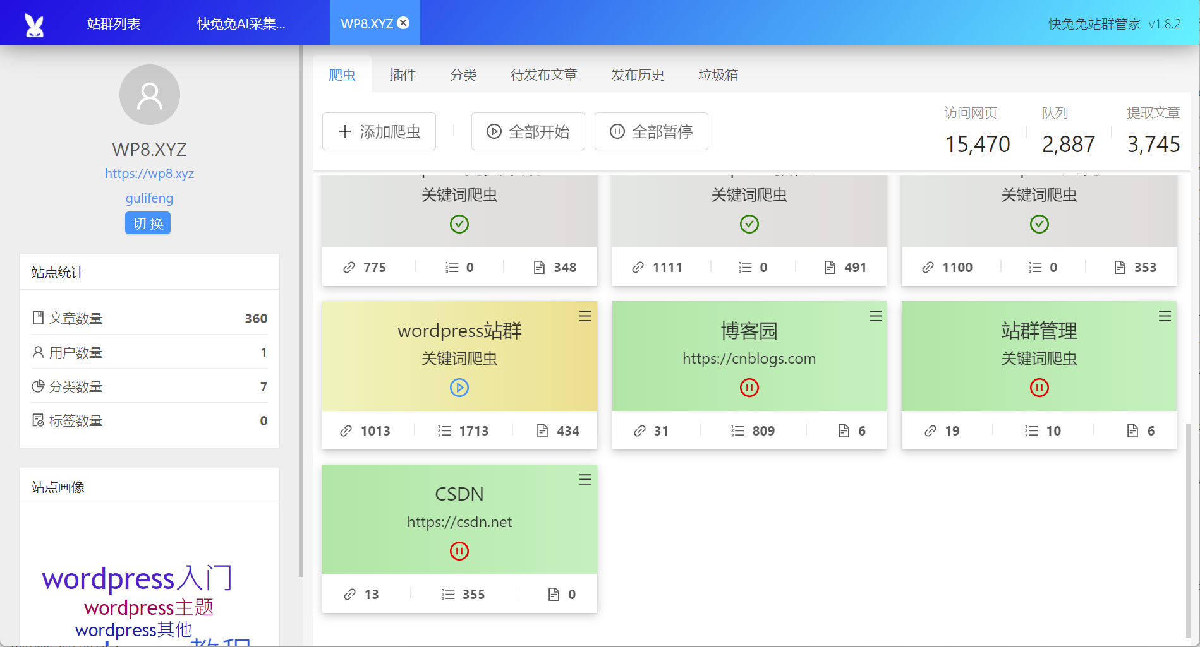The width and height of the screenshot is (1200, 647).
Task: Click pause icon on CSDN crawler
Action: (x=459, y=550)
